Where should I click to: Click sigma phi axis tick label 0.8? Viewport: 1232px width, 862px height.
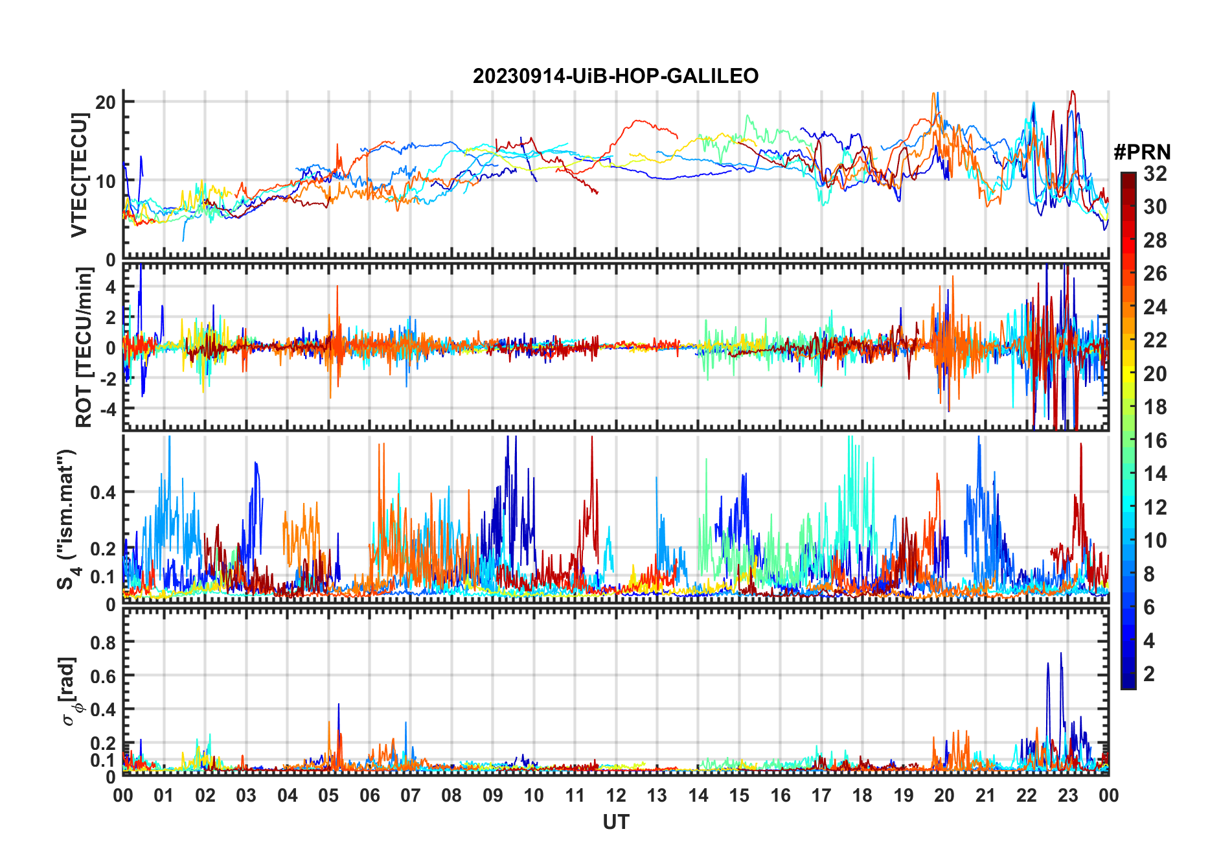pos(102,642)
